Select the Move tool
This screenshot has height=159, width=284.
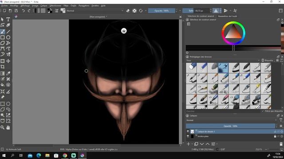click(x=8, y=61)
